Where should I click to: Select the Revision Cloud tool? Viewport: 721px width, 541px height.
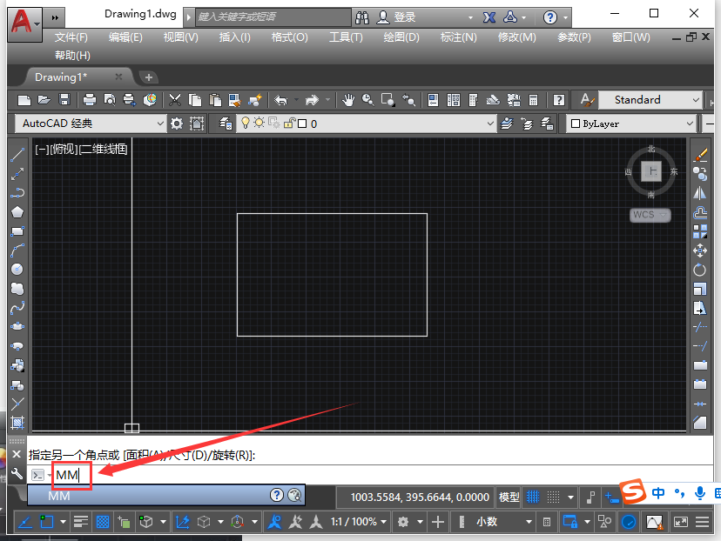coord(17,289)
